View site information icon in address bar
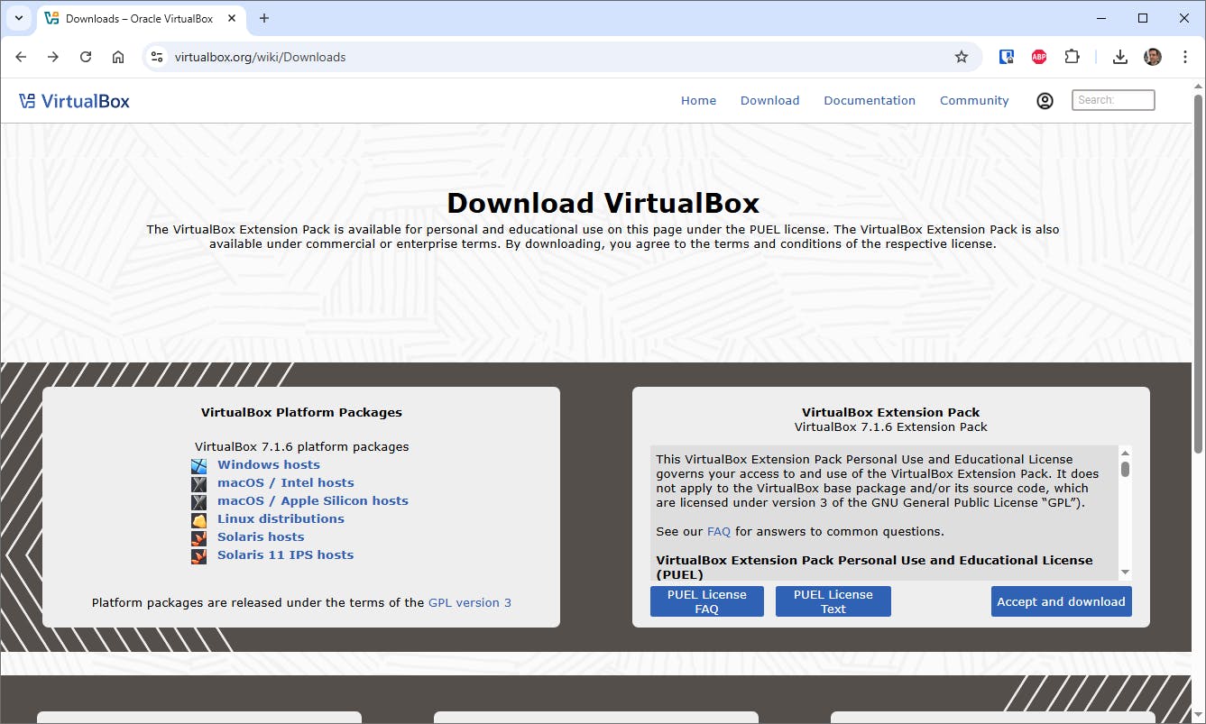 157,57
